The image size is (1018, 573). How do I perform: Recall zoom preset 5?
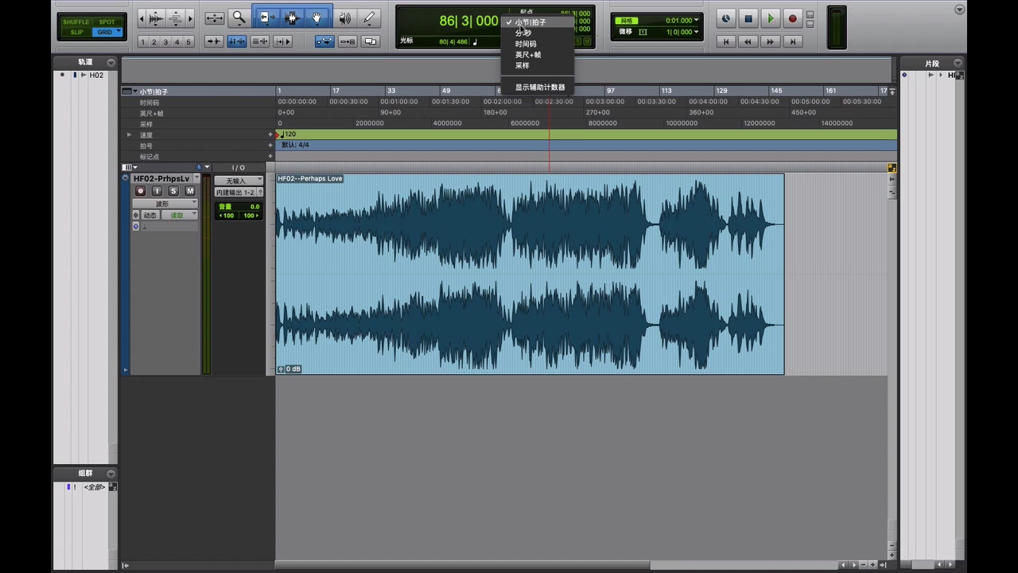[188, 42]
